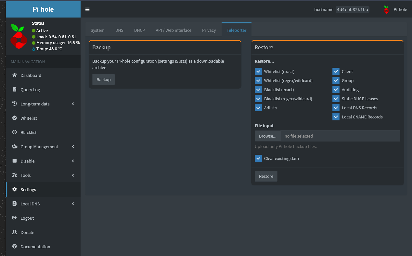Click the Group Management users icon

coord(14,147)
